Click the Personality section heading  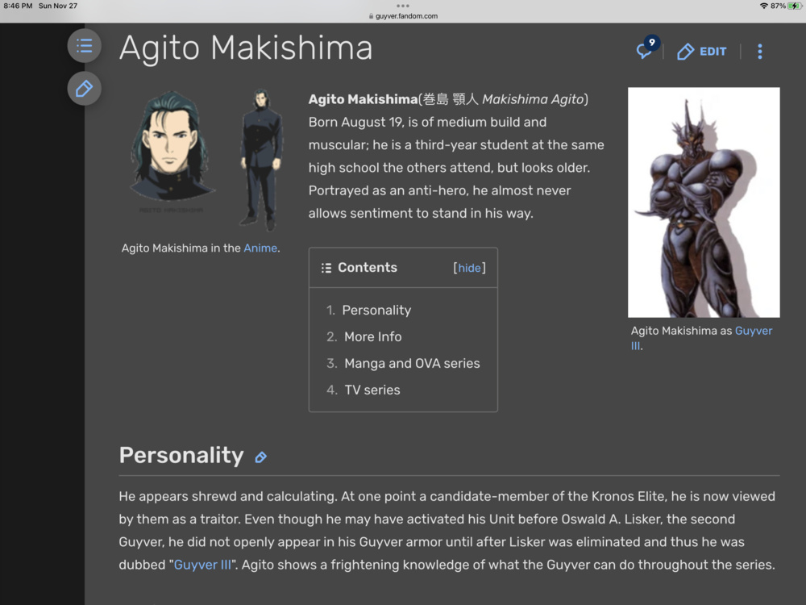pos(181,455)
